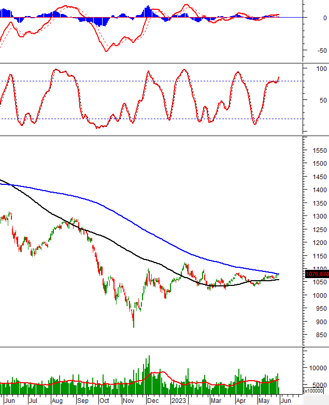
Task: Click the 50 stochastic axis value
Action: [x=323, y=100]
